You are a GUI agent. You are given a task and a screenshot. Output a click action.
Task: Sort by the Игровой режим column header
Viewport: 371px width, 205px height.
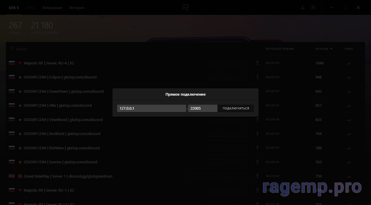[x=280, y=49]
